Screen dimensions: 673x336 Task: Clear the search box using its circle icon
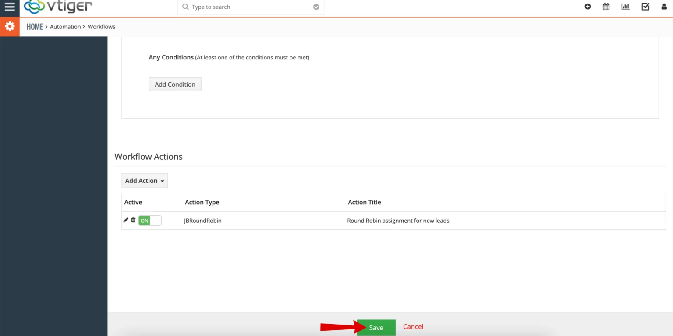(x=316, y=7)
